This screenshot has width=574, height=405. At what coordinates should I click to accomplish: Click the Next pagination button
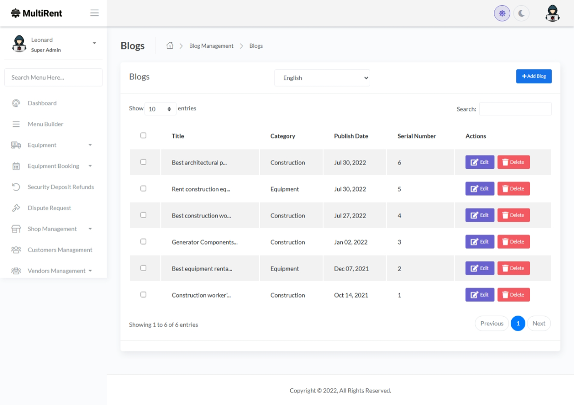click(x=539, y=324)
